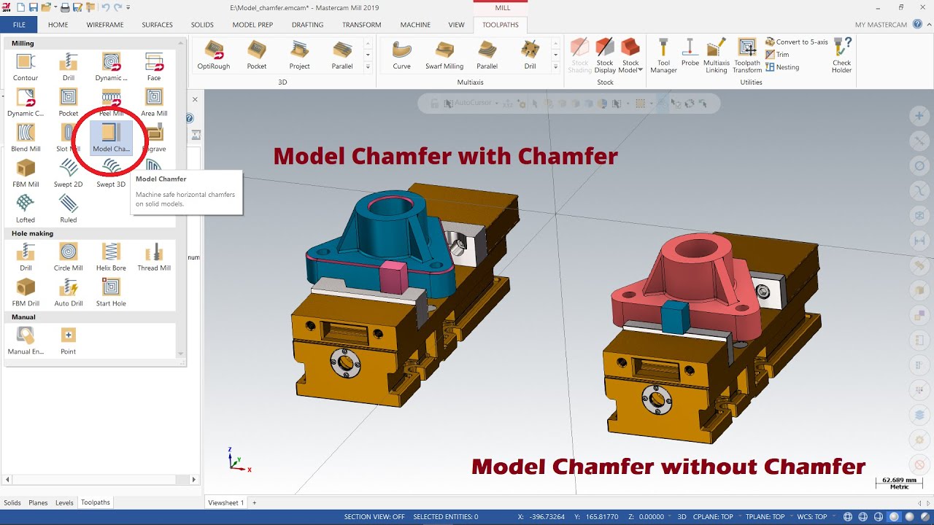Open the MACHINE ribbon tab

point(415,25)
